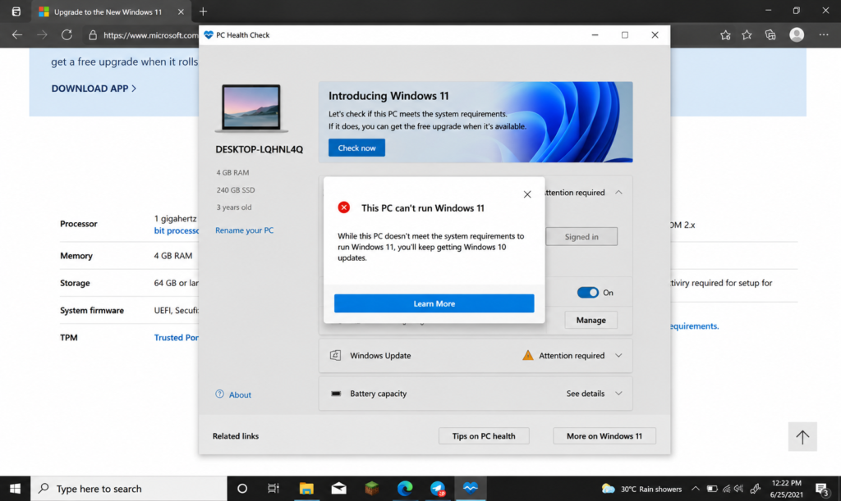Click the Battery capacity icon
Image resolution: width=841 pixels, height=501 pixels.
[336, 394]
